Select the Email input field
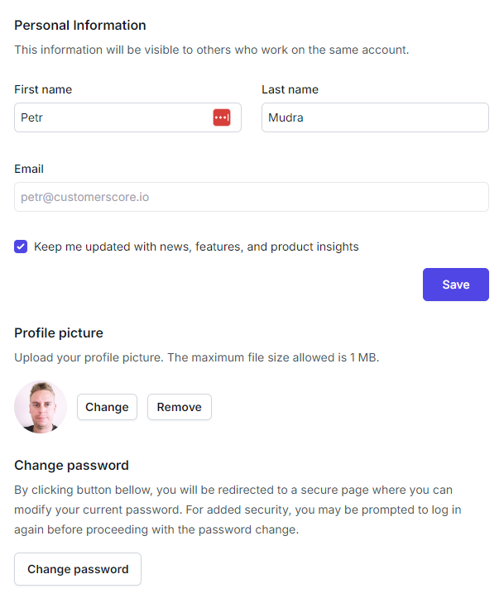The image size is (504, 603). coord(252,197)
